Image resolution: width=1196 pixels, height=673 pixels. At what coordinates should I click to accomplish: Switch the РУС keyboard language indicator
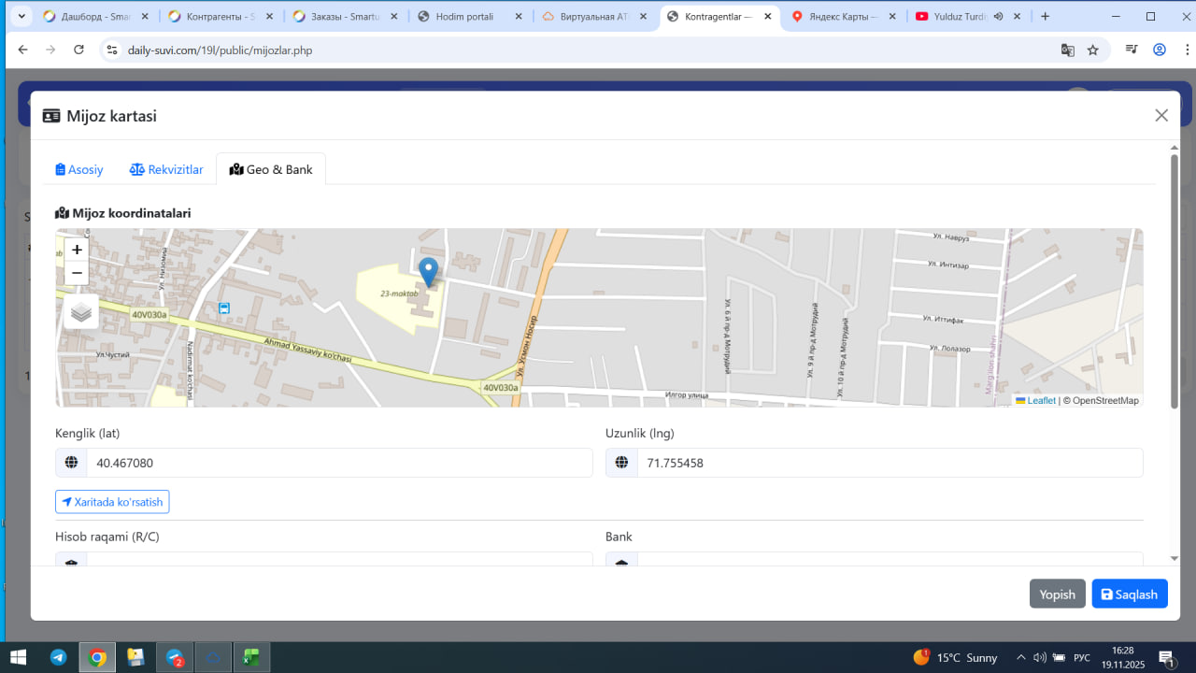tap(1082, 657)
